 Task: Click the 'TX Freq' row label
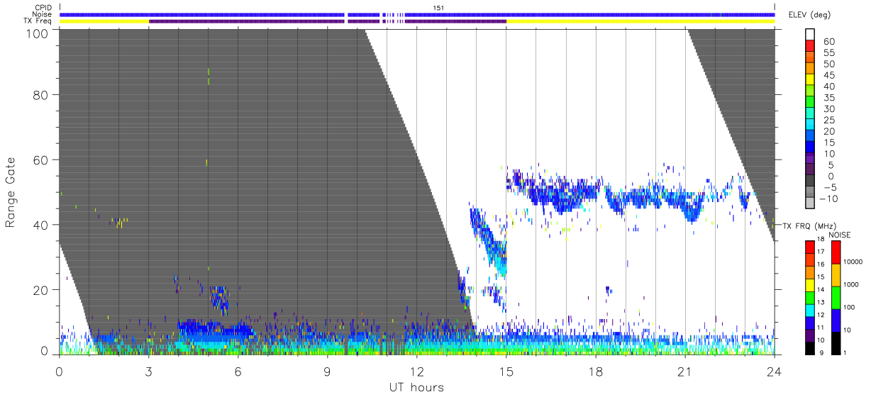pos(39,21)
